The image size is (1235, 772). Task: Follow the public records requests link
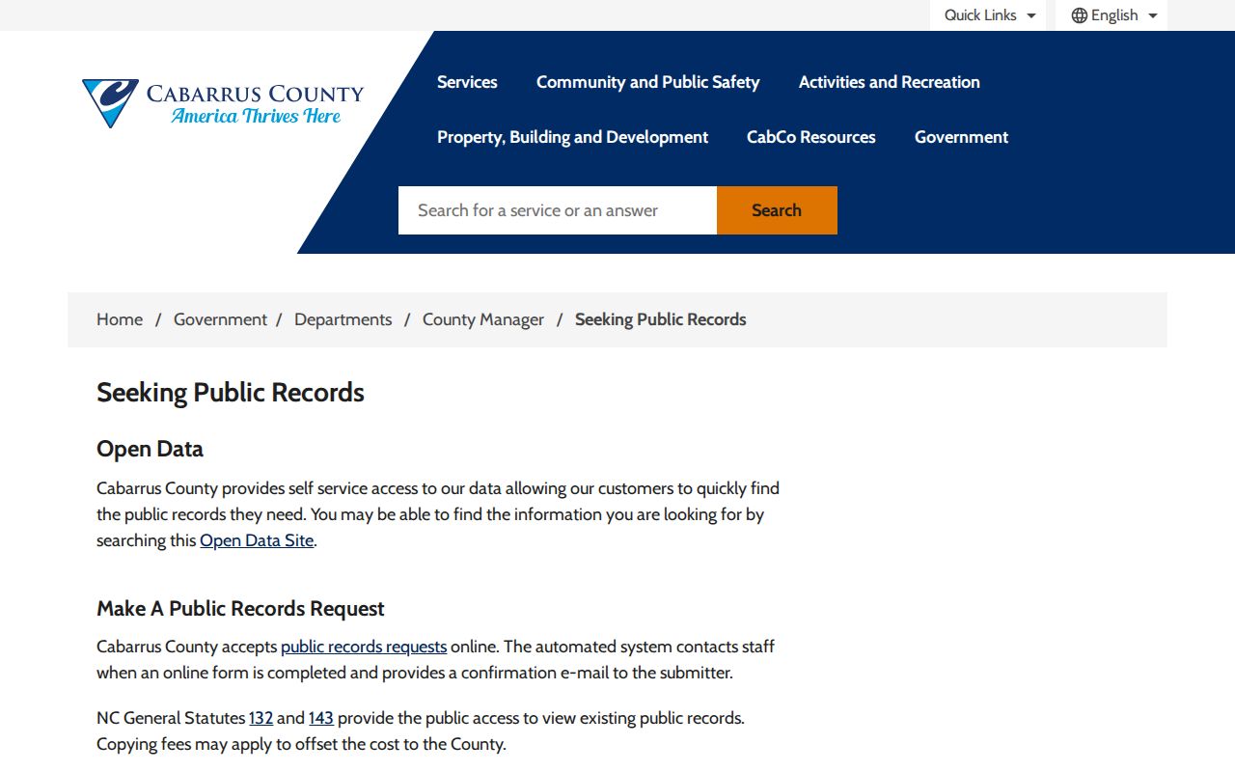click(364, 647)
